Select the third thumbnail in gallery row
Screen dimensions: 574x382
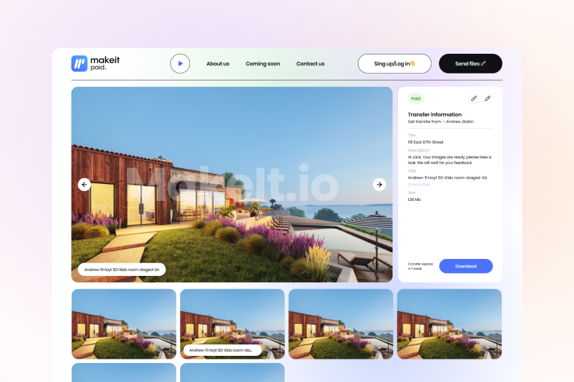click(x=341, y=324)
